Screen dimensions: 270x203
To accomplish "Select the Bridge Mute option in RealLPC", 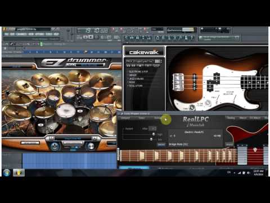I will 178,144.
